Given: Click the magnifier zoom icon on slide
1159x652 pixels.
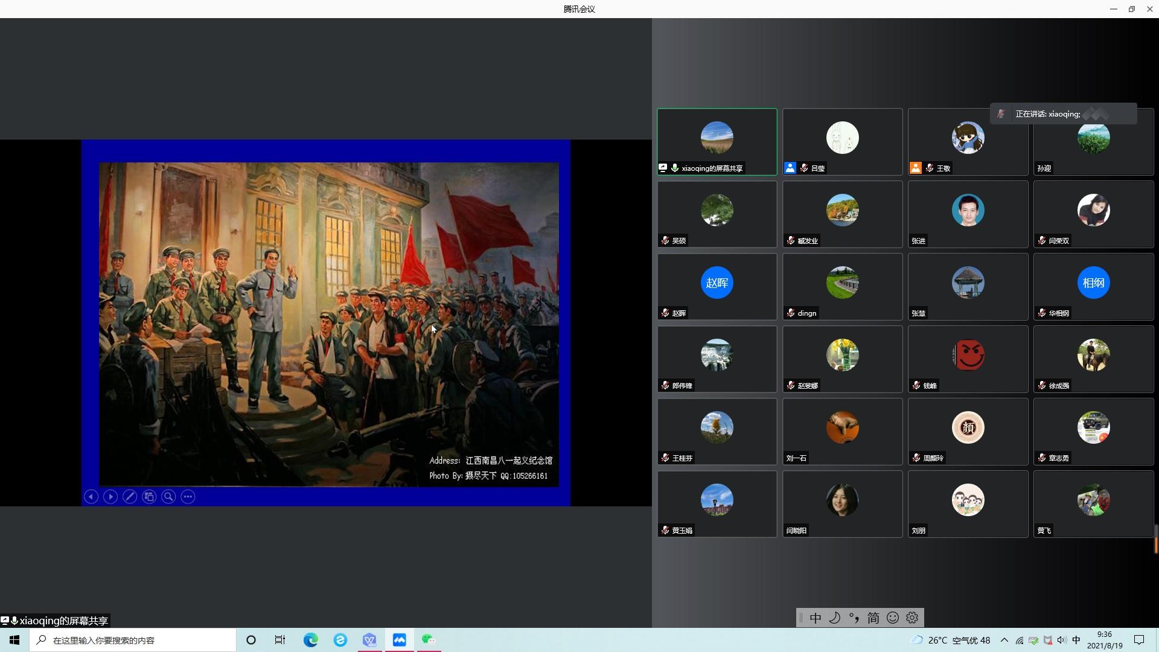Looking at the screenshot, I should pos(168,497).
